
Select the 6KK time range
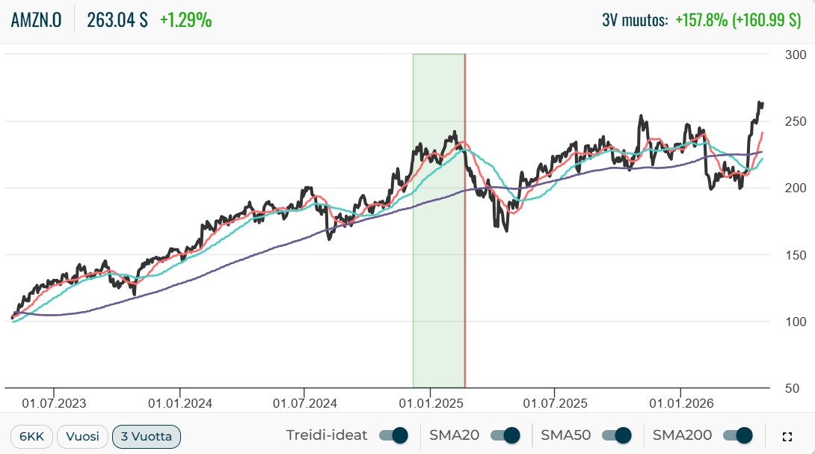pos(31,436)
